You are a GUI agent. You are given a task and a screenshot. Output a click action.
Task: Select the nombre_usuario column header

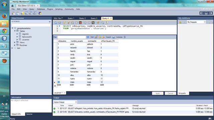click(x=77, y=41)
